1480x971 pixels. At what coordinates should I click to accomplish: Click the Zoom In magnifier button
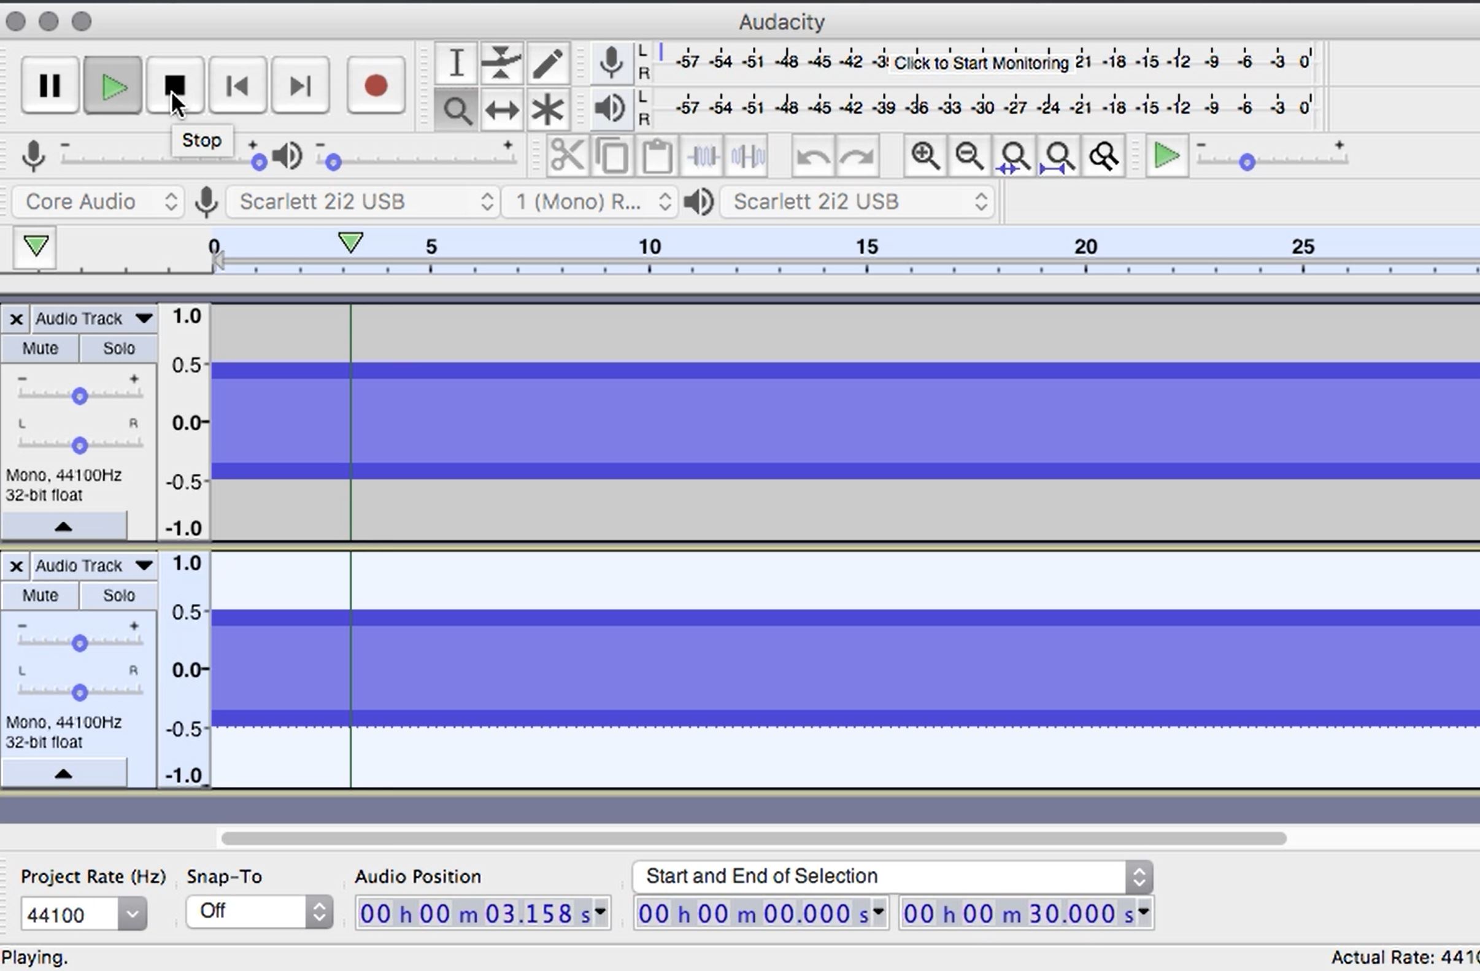tap(925, 156)
